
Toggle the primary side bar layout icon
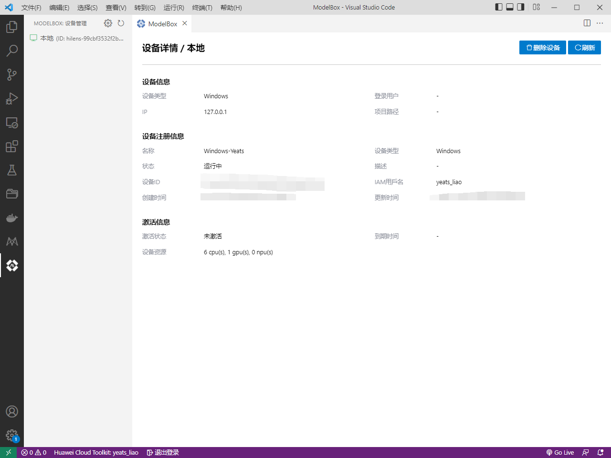499,7
